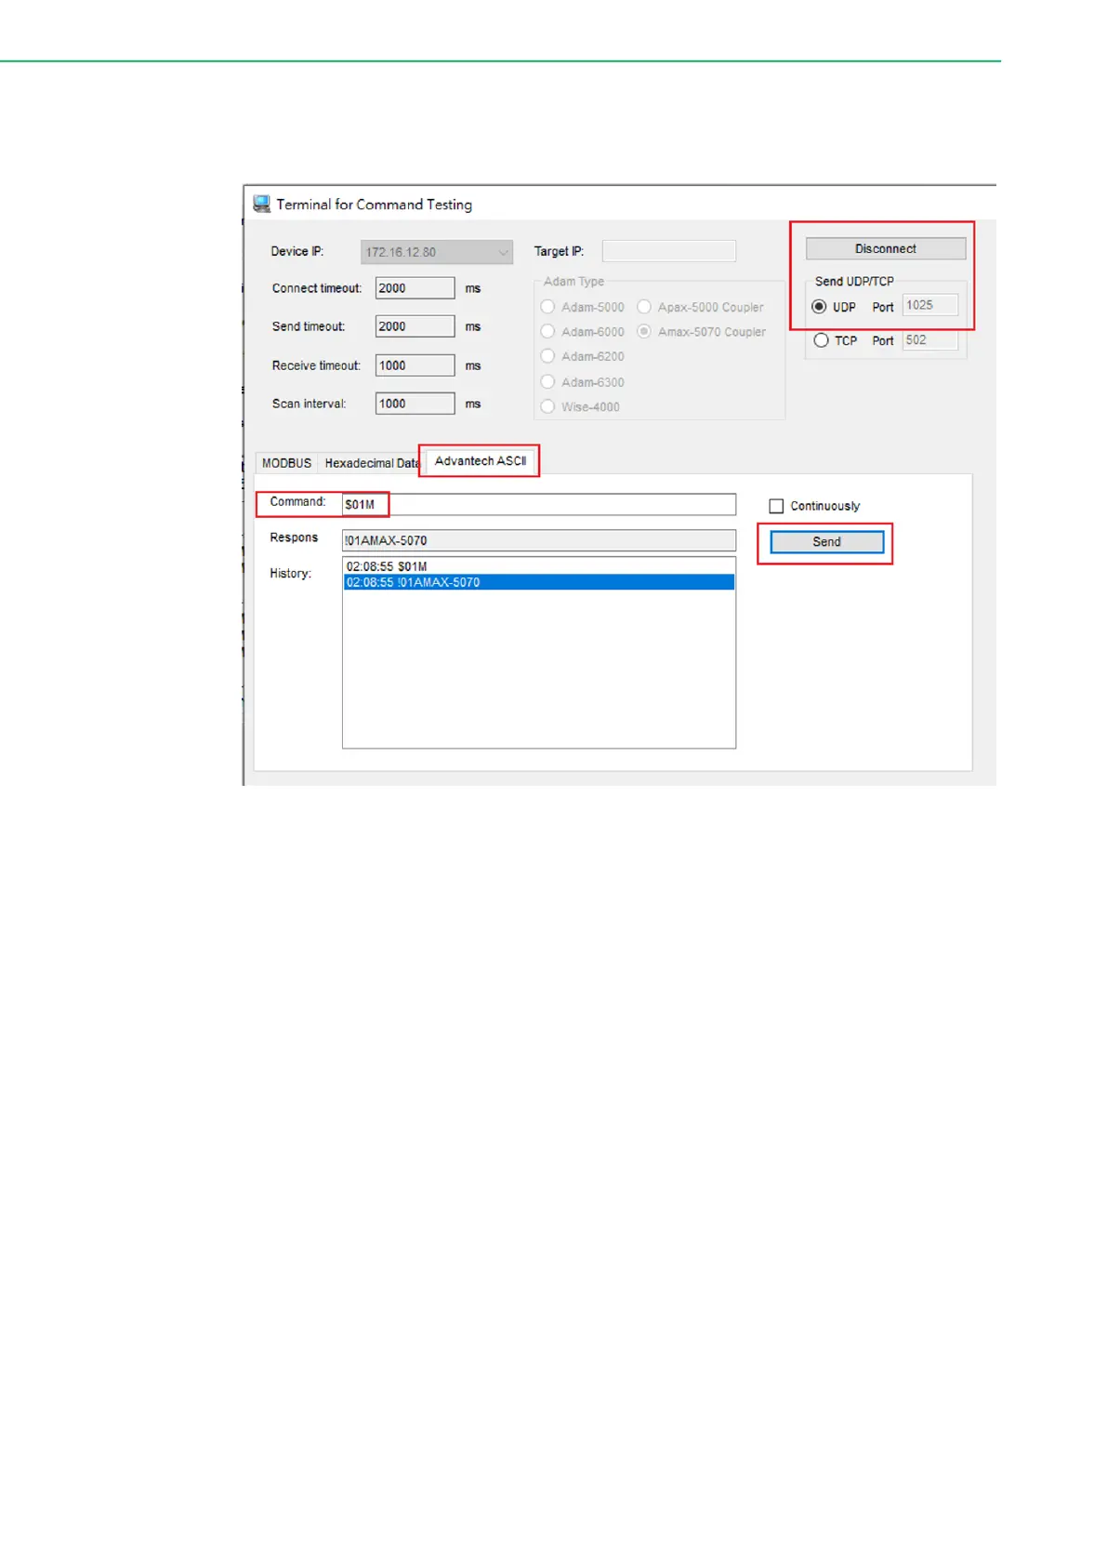
Task: Click the terminal window title icon
Action: point(262,204)
